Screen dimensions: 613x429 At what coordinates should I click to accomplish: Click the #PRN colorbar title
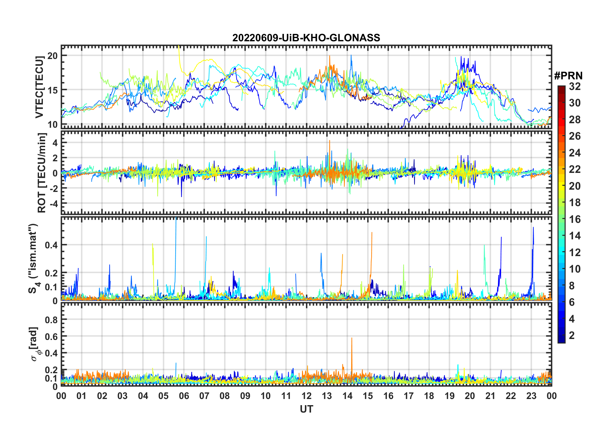pos(568,76)
